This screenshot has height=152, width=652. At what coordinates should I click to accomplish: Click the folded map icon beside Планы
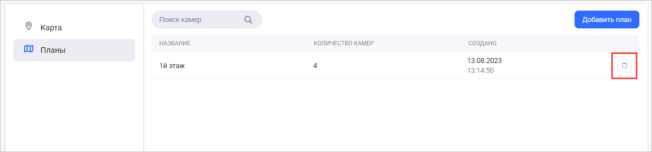(28, 49)
